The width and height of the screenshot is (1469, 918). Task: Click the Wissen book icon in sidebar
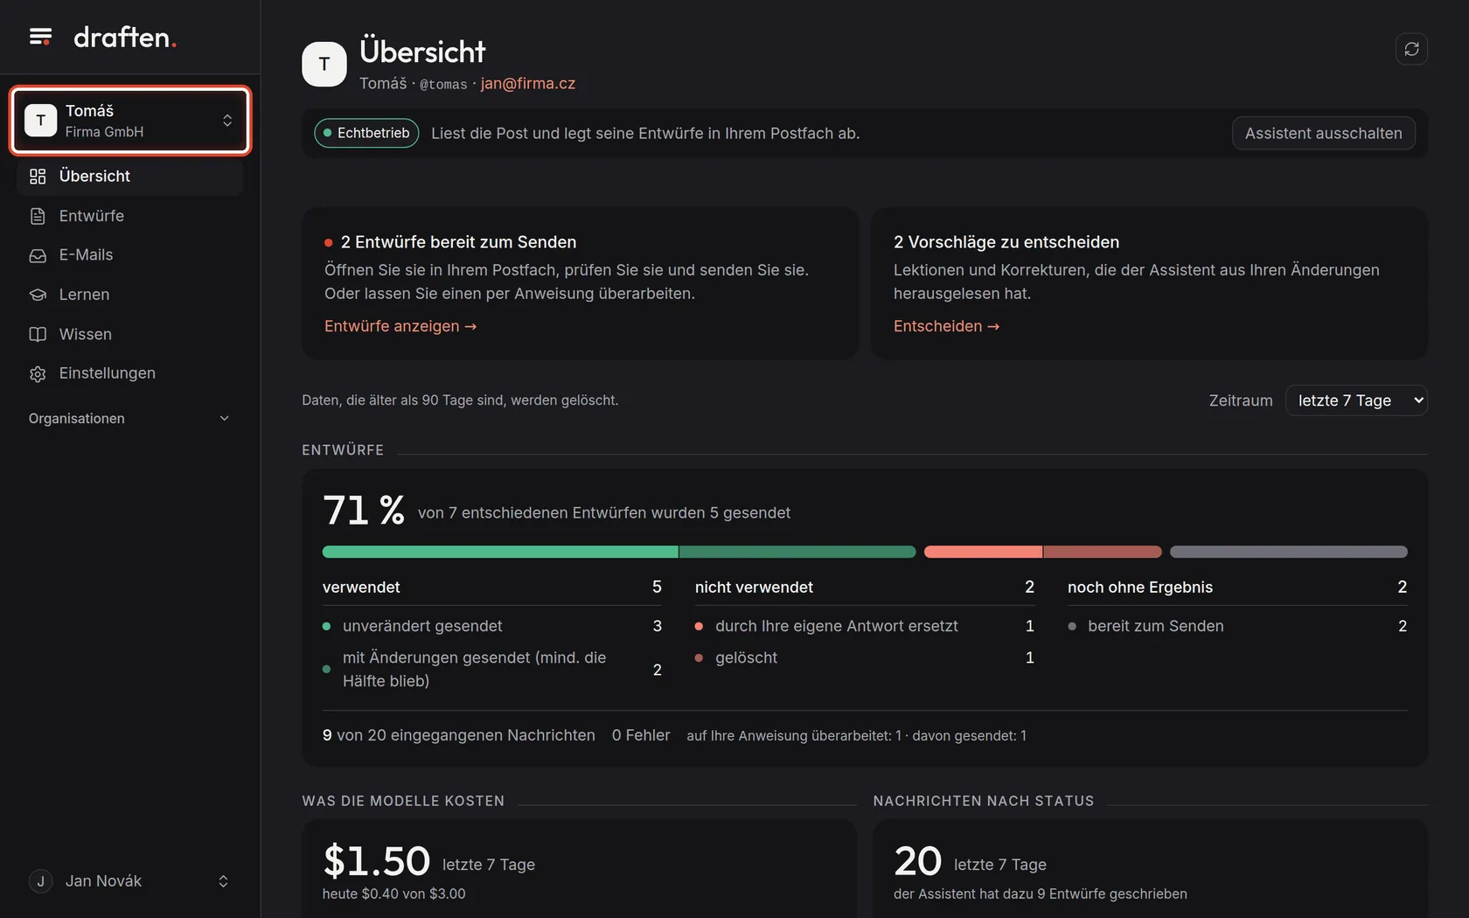(38, 334)
